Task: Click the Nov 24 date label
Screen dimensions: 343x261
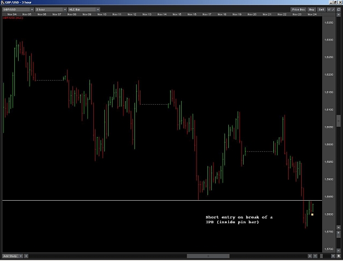Action: pos(312,14)
